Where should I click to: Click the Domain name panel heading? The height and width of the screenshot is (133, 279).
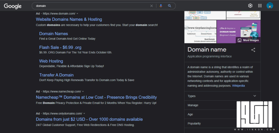(x=207, y=49)
